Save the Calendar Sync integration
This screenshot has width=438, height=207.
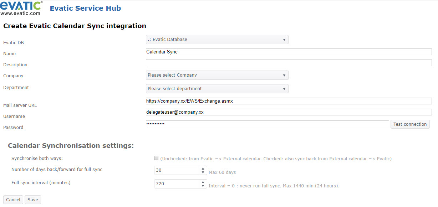(33, 200)
